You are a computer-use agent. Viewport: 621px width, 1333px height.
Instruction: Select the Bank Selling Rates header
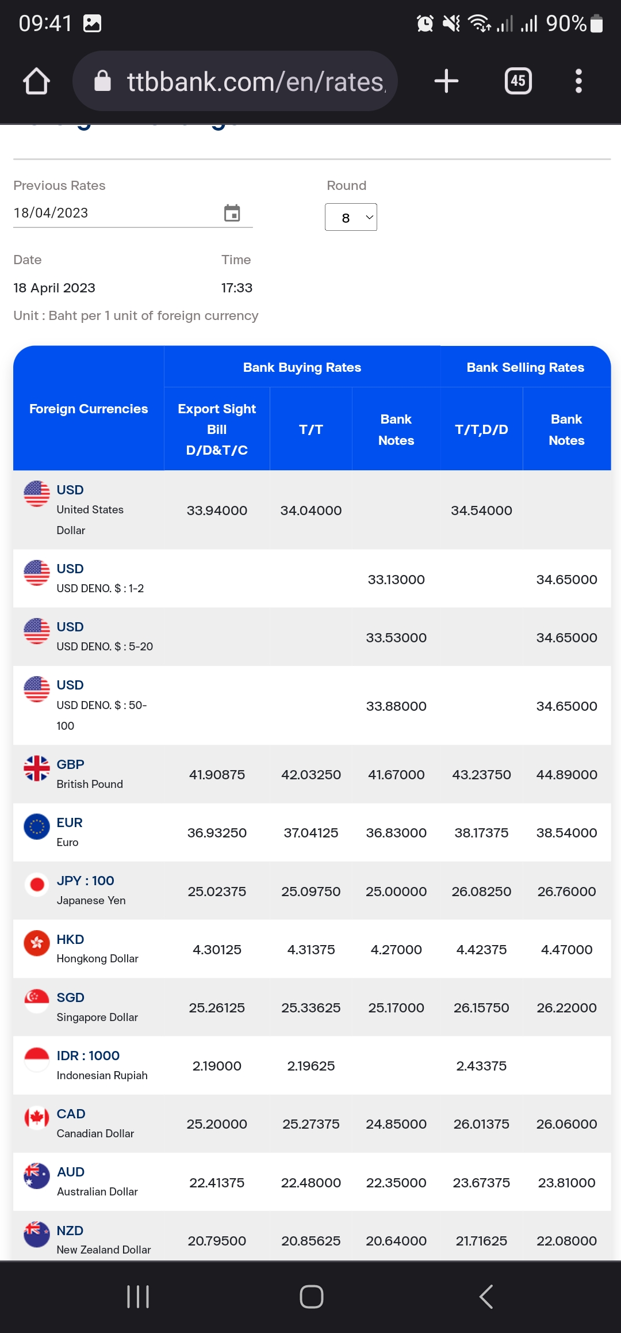(x=525, y=367)
